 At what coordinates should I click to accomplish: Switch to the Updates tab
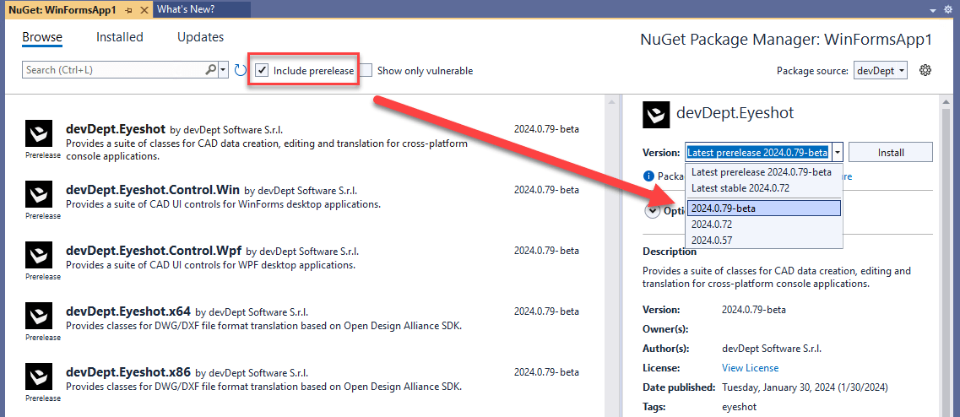pyautogui.click(x=200, y=37)
